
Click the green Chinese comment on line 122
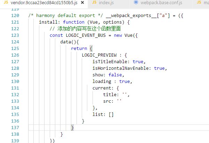(x=85, y=28)
